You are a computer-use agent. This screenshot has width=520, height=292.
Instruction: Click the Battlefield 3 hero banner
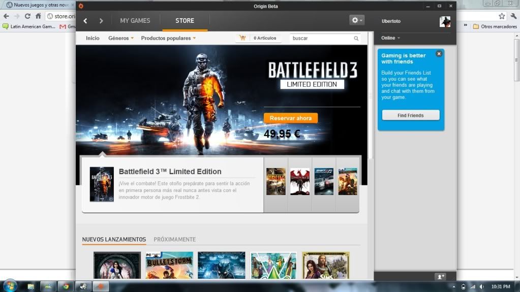pos(222,100)
